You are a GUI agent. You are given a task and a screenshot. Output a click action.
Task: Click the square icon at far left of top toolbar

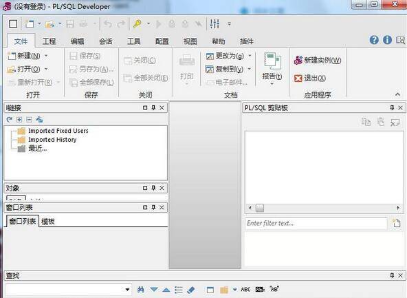pos(13,24)
